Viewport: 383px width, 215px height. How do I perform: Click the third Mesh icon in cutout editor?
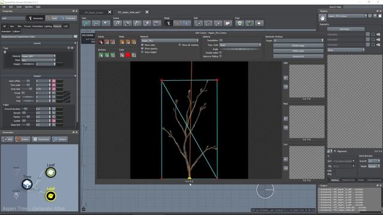[x=133, y=42]
